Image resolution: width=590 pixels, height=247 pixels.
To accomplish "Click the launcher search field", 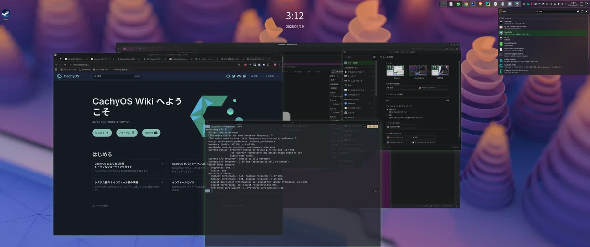I will point(557,11).
